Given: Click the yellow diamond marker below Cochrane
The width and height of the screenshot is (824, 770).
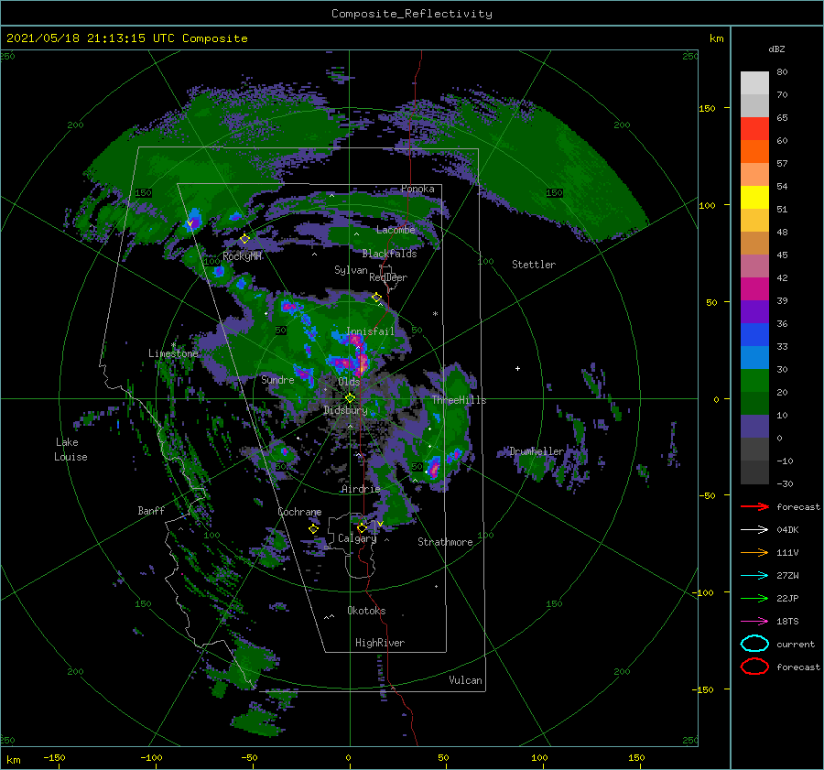Looking at the screenshot, I should click(x=313, y=528).
